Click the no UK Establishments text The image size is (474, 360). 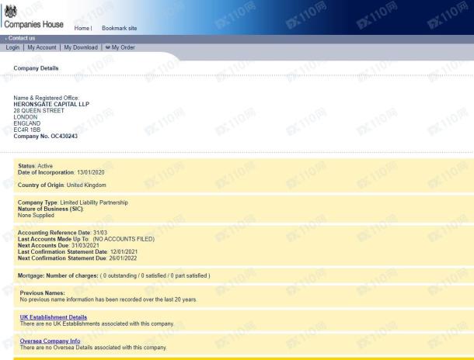click(x=97, y=324)
